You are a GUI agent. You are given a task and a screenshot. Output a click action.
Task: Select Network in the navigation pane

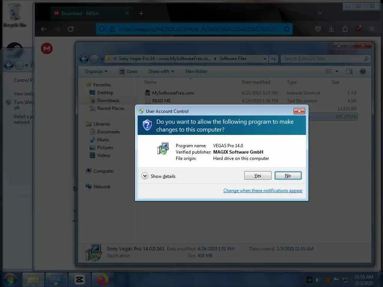(x=102, y=187)
